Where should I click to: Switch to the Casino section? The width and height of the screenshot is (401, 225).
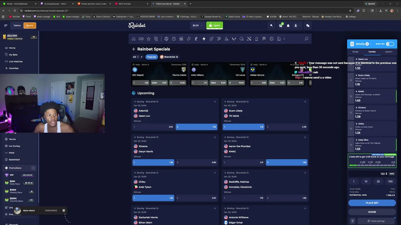click(17, 26)
